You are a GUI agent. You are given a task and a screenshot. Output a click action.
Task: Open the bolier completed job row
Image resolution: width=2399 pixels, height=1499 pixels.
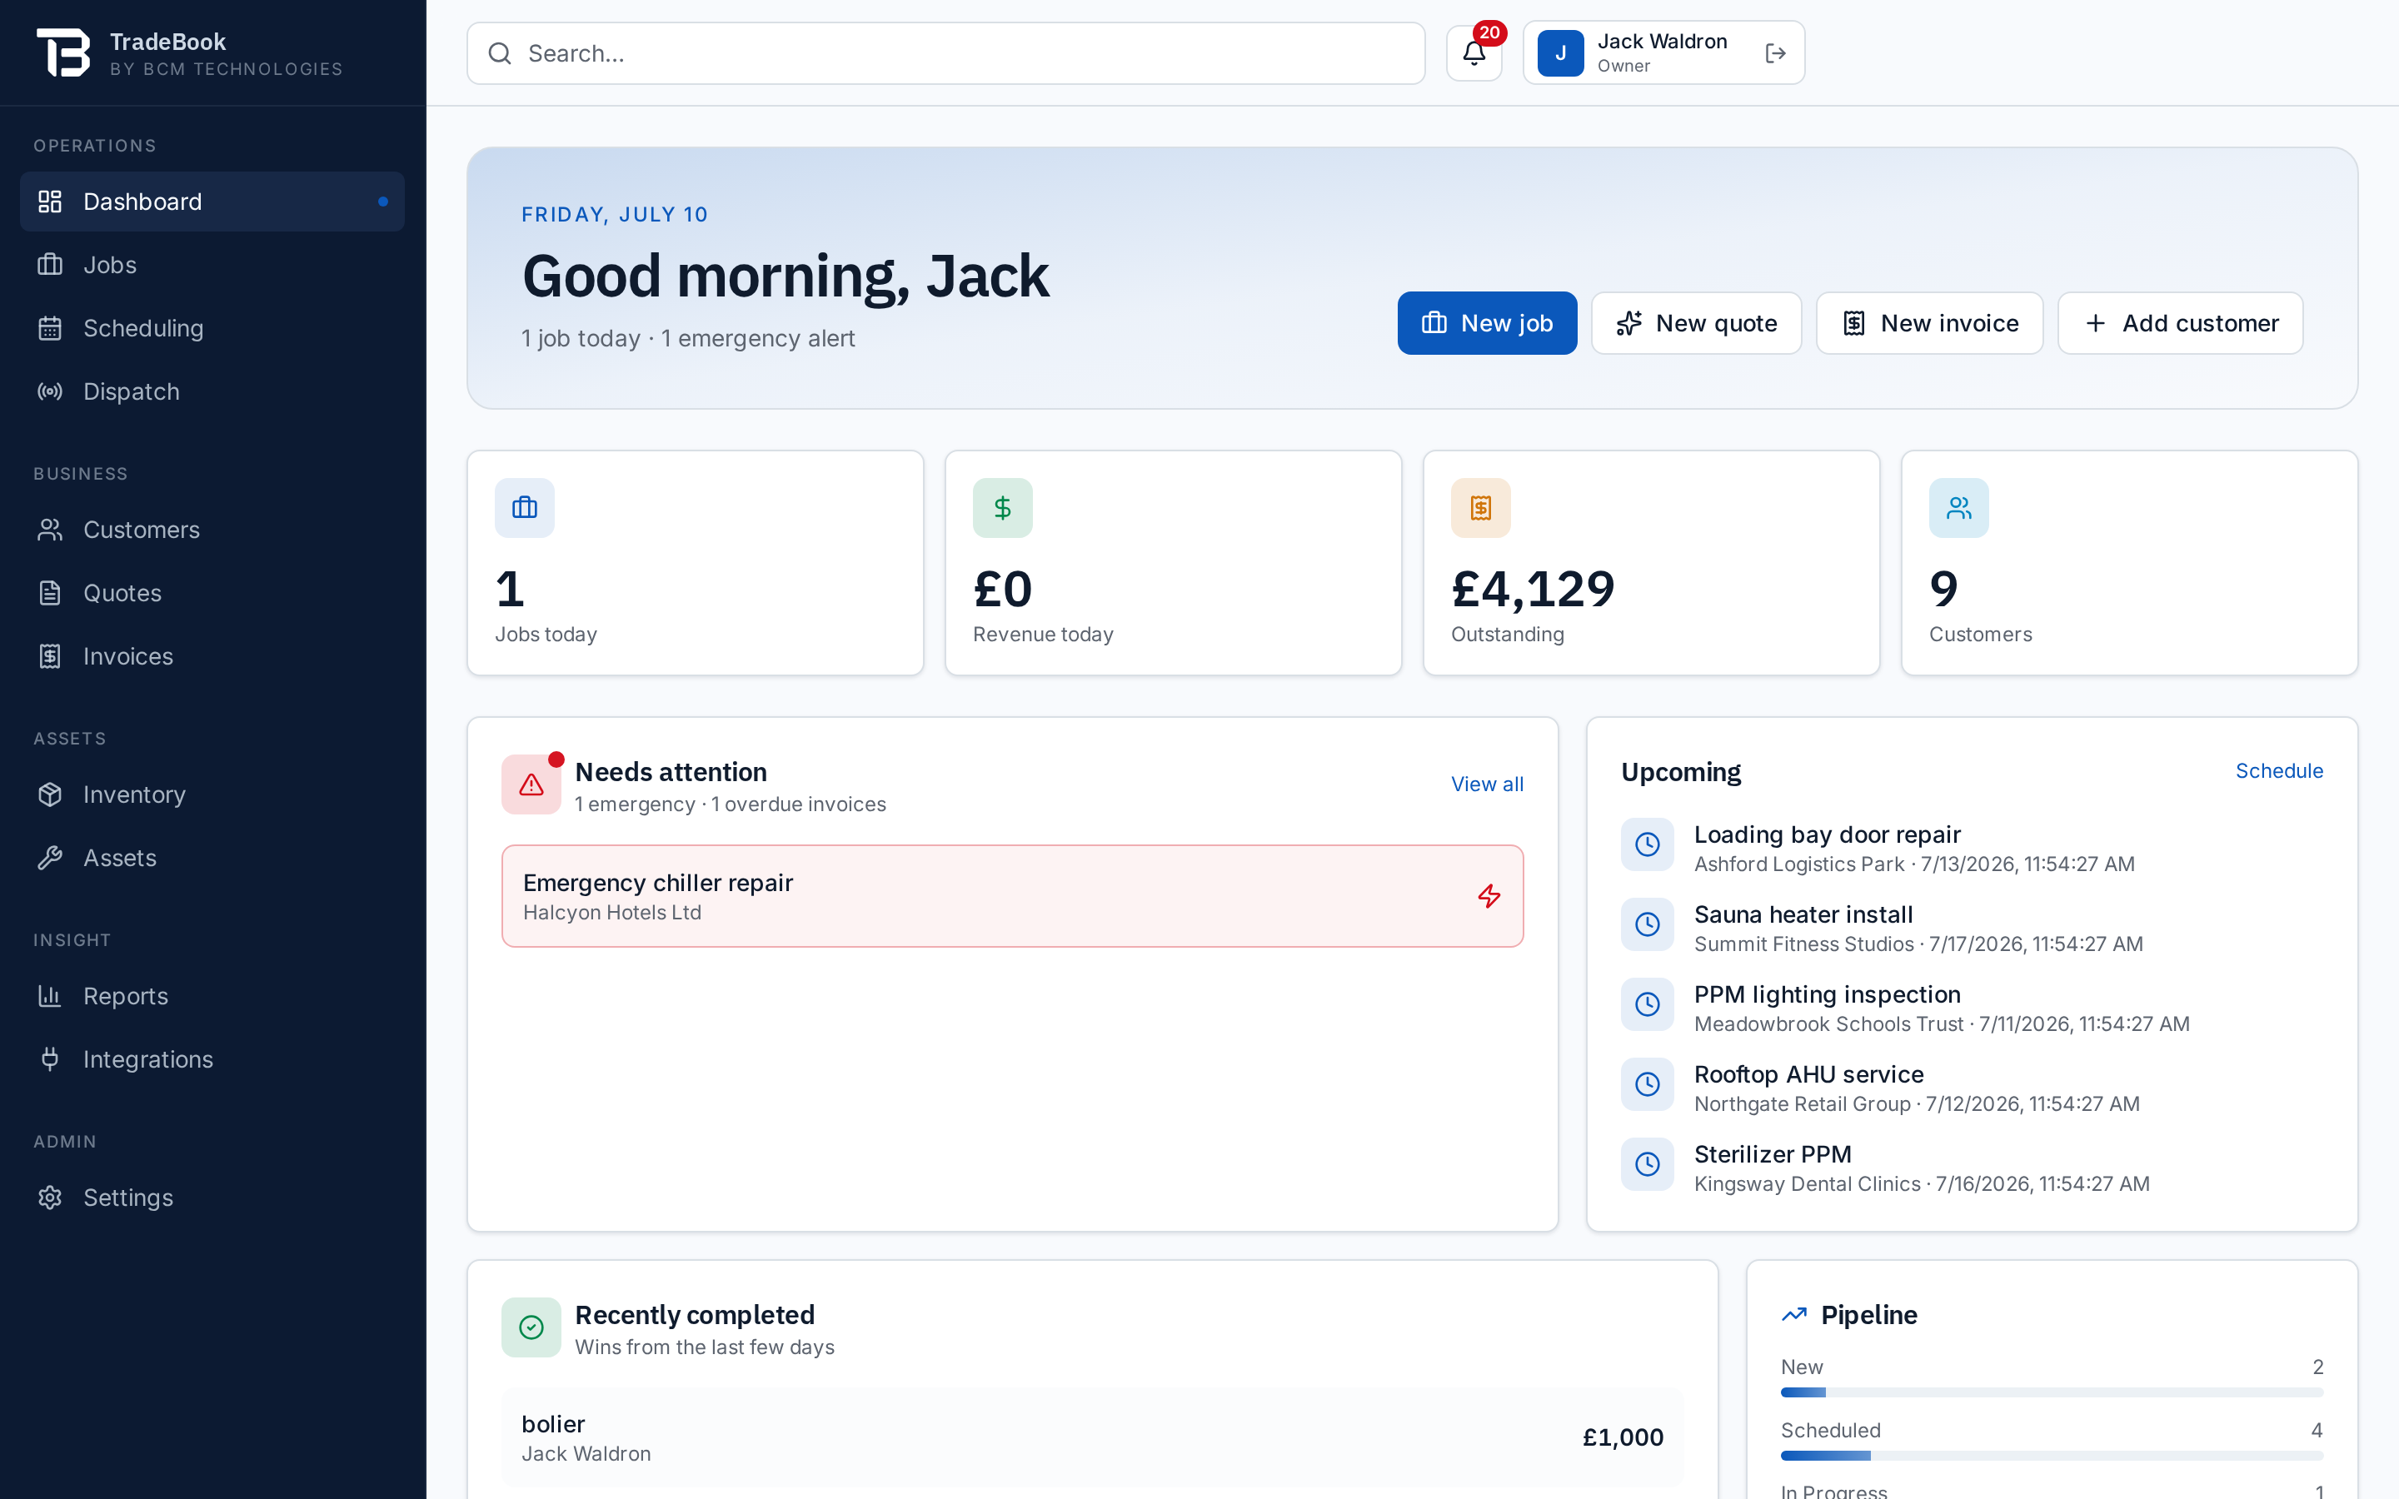tap(1092, 1437)
